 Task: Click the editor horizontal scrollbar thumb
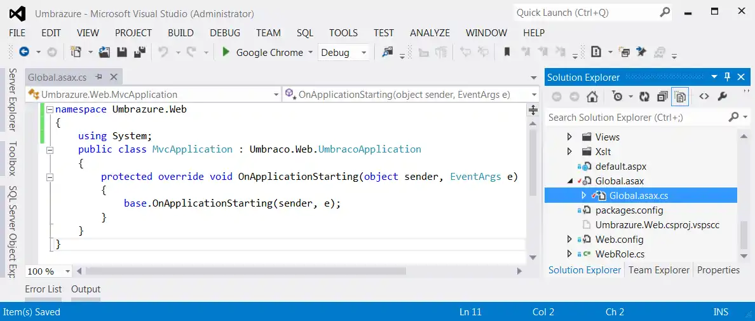tap(245, 271)
